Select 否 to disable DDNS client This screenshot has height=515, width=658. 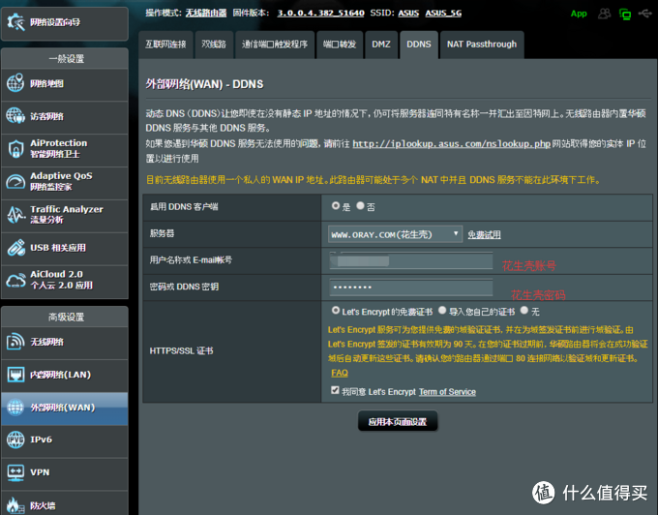pyautogui.click(x=361, y=206)
